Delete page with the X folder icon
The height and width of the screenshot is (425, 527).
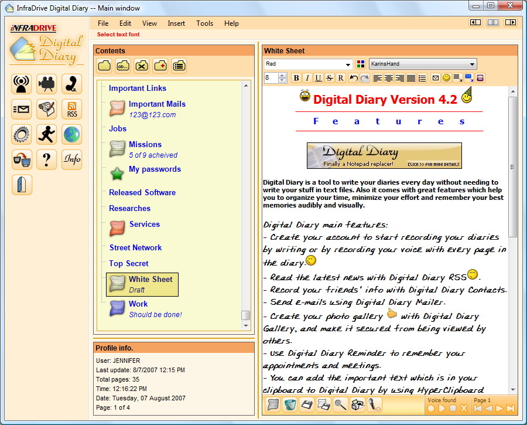(142, 66)
